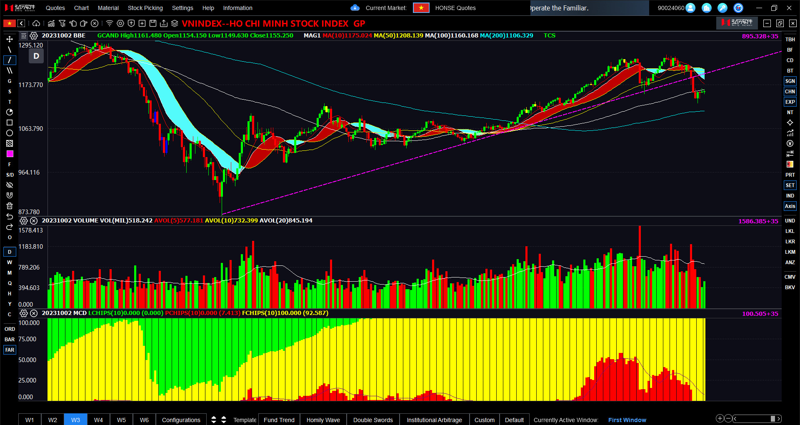Select the trend line drawing tool
This screenshot has height=425, width=800.
click(10, 60)
